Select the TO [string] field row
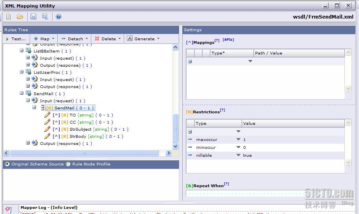The image size is (359, 214). tap(83, 115)
